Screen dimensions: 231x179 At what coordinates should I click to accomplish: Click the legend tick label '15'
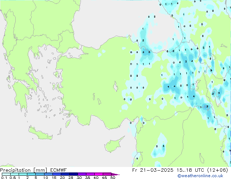(x=54, y=178)
